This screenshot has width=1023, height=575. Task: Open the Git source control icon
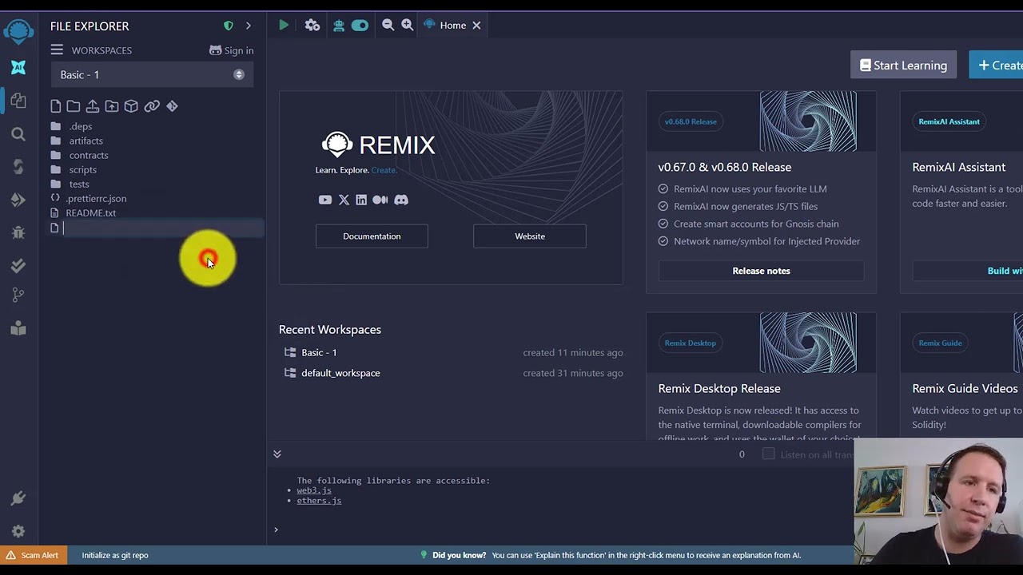(18, 295)
